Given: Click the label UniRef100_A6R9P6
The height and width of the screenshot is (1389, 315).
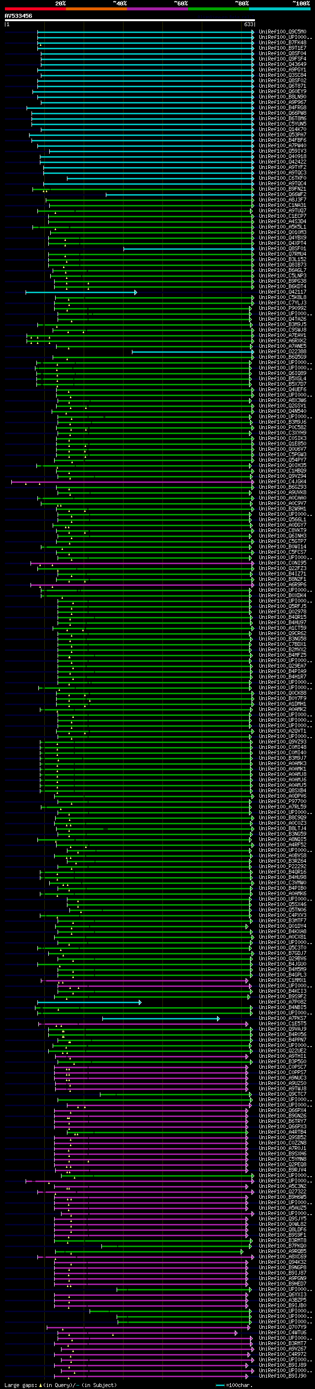Looking at the screenshot, I should [x=283, y=584].
